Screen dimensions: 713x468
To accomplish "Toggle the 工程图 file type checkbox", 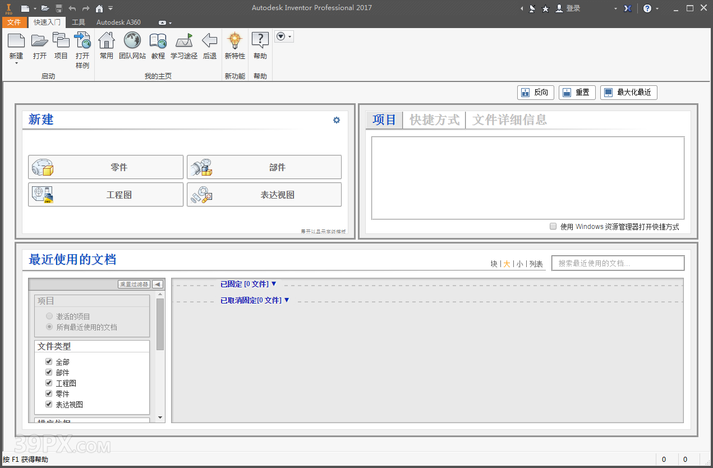I will (x=49, y=383).
